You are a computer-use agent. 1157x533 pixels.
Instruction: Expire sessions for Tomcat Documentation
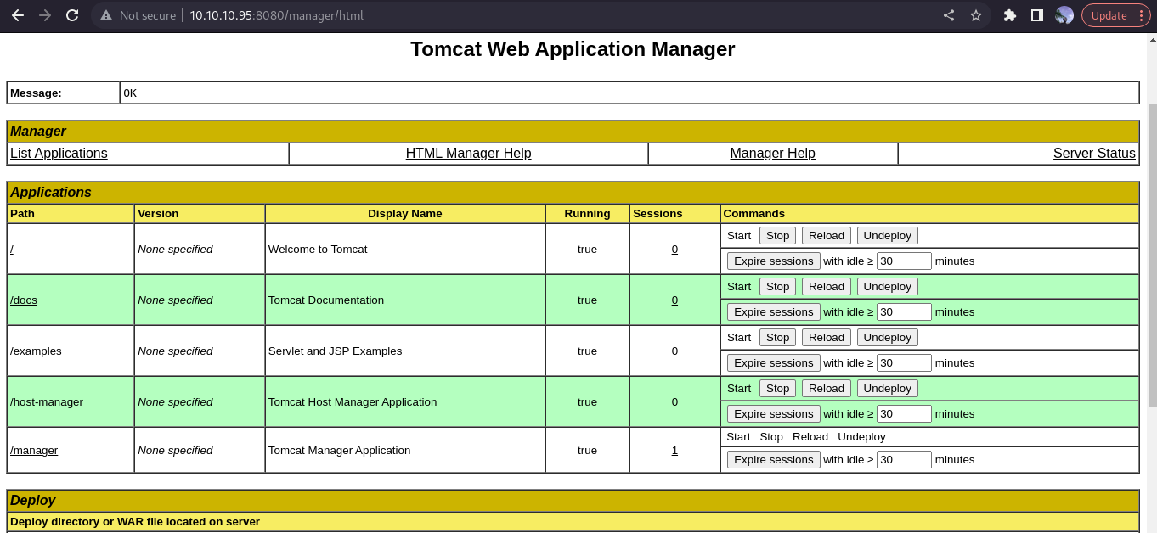(x=774, y=312)
